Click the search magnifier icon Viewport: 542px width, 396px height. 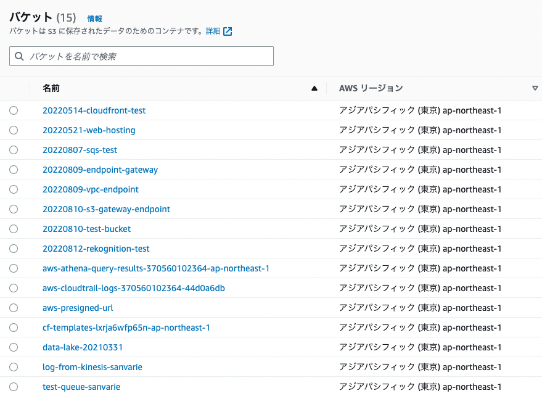(19, 56)
